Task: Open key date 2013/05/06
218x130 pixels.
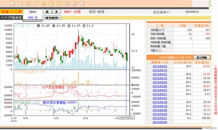Action: pos(160,86)
